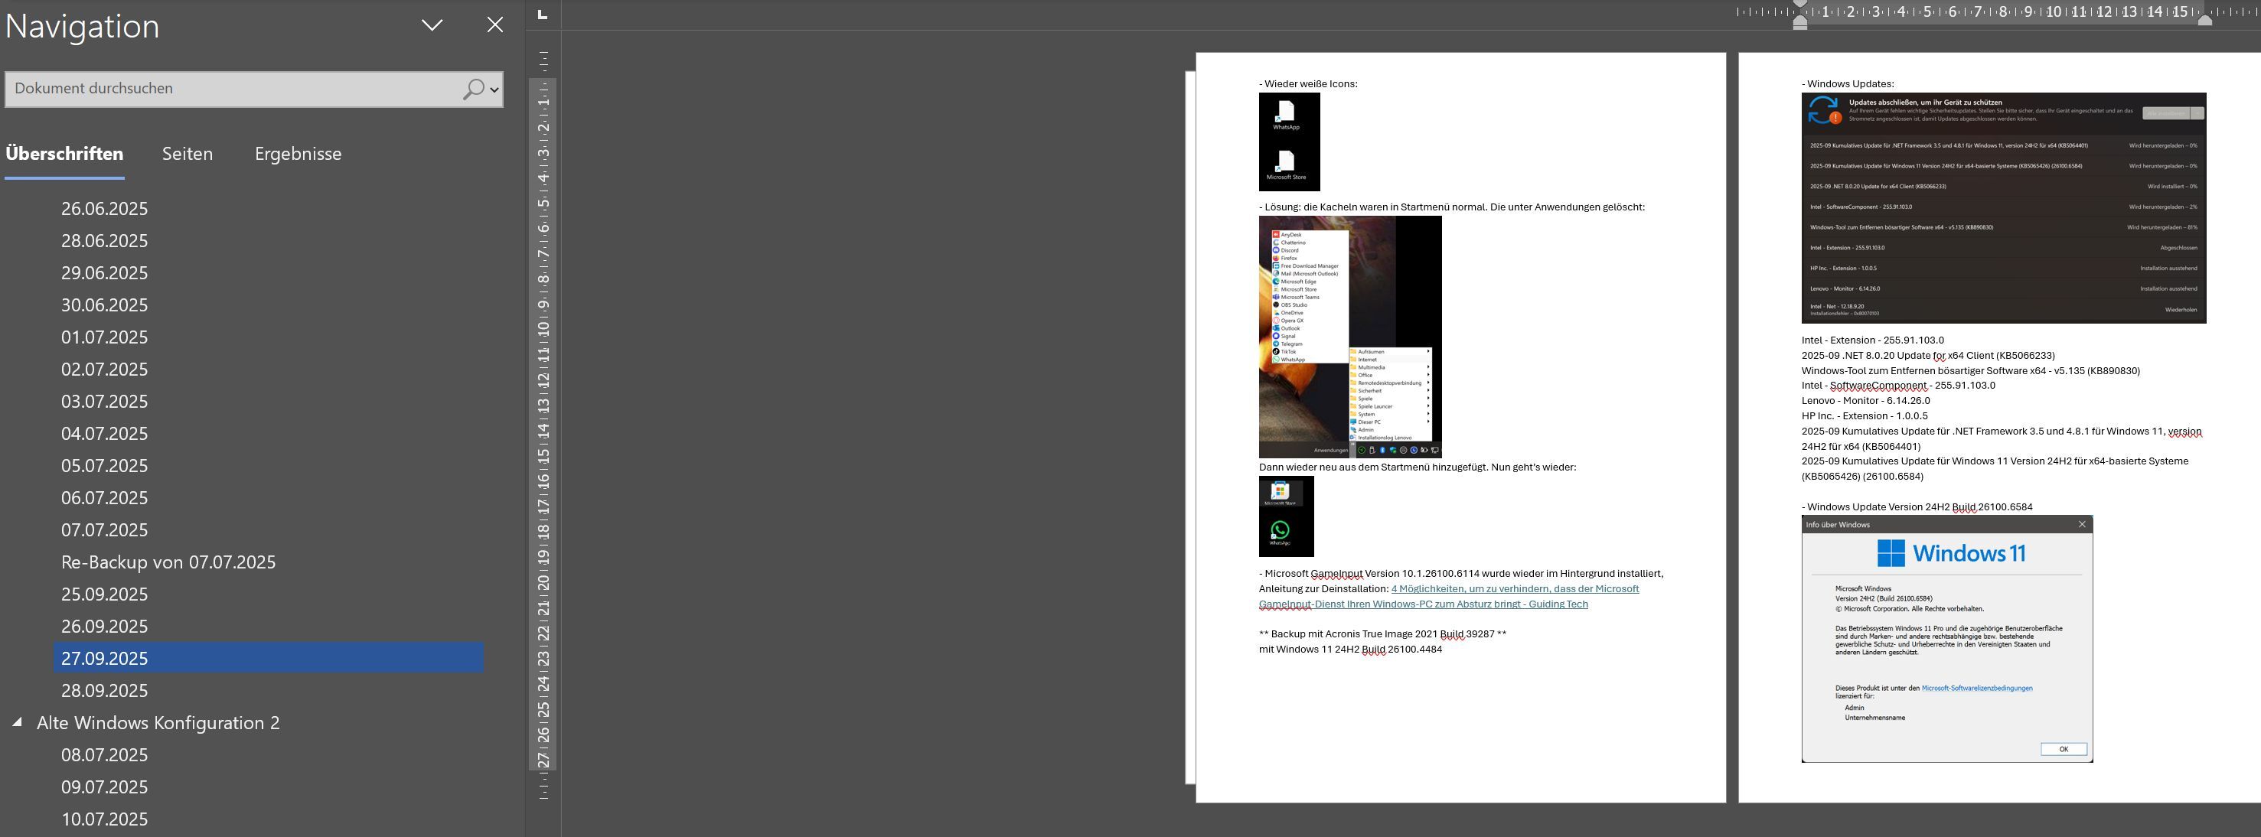Open Navigation pane task options chevron
Viewport: 2261px width, 837px height.
point(432,24)
